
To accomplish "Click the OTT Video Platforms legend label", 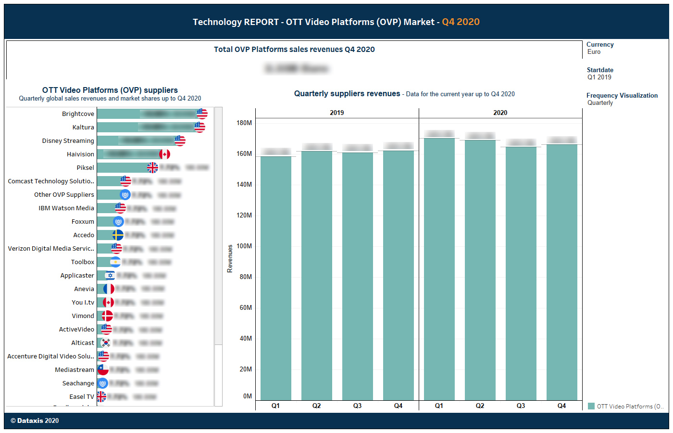I will [x=630, y=407].
